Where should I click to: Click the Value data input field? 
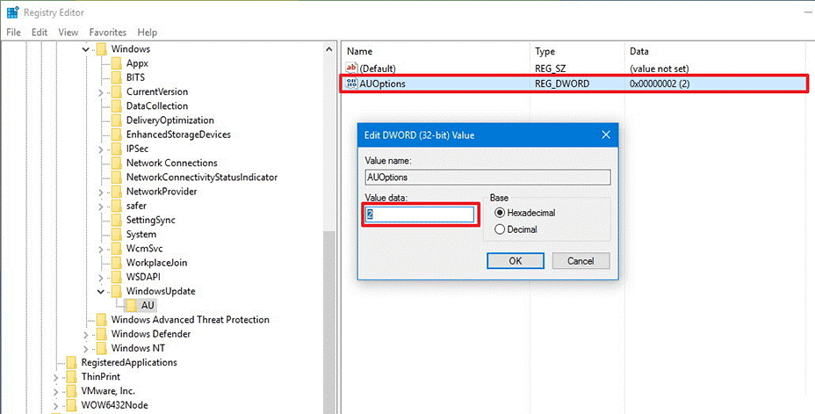[x=420, y=214]
